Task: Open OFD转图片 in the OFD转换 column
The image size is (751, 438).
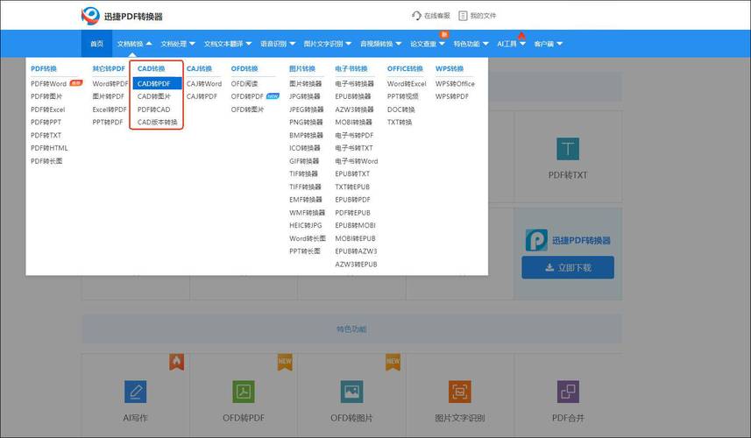Action: pyautogui.click(x=247, y=109)
